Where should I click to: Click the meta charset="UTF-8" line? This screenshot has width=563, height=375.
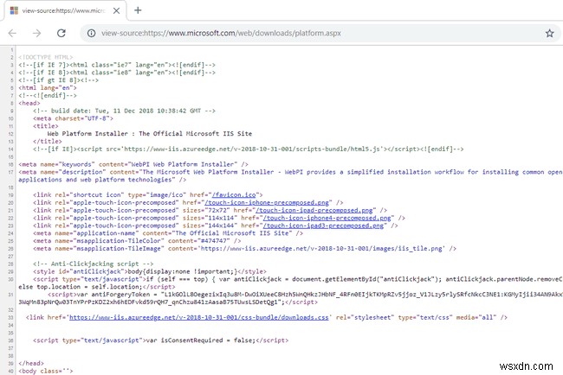point(74,118)
